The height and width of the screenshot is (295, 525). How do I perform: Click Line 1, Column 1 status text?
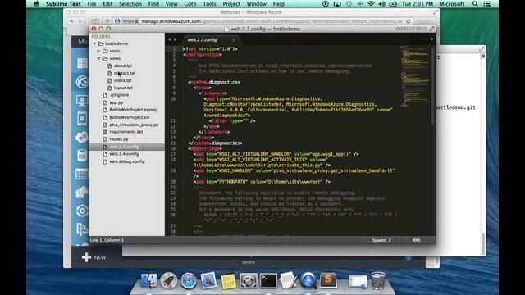click(107, 240)
